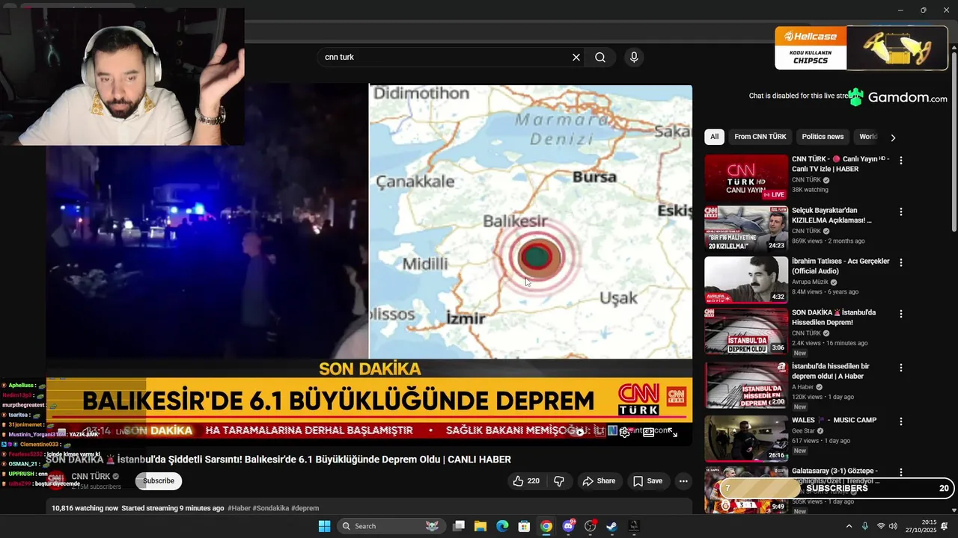Select the 'All' filter chip
The width and height of the screenshot is (958, 538).
tap(714, 137)
